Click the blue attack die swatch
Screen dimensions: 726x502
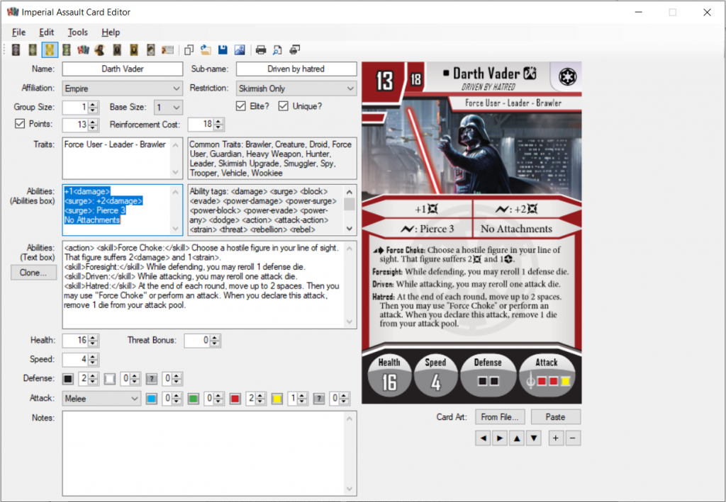coord(152,399)
